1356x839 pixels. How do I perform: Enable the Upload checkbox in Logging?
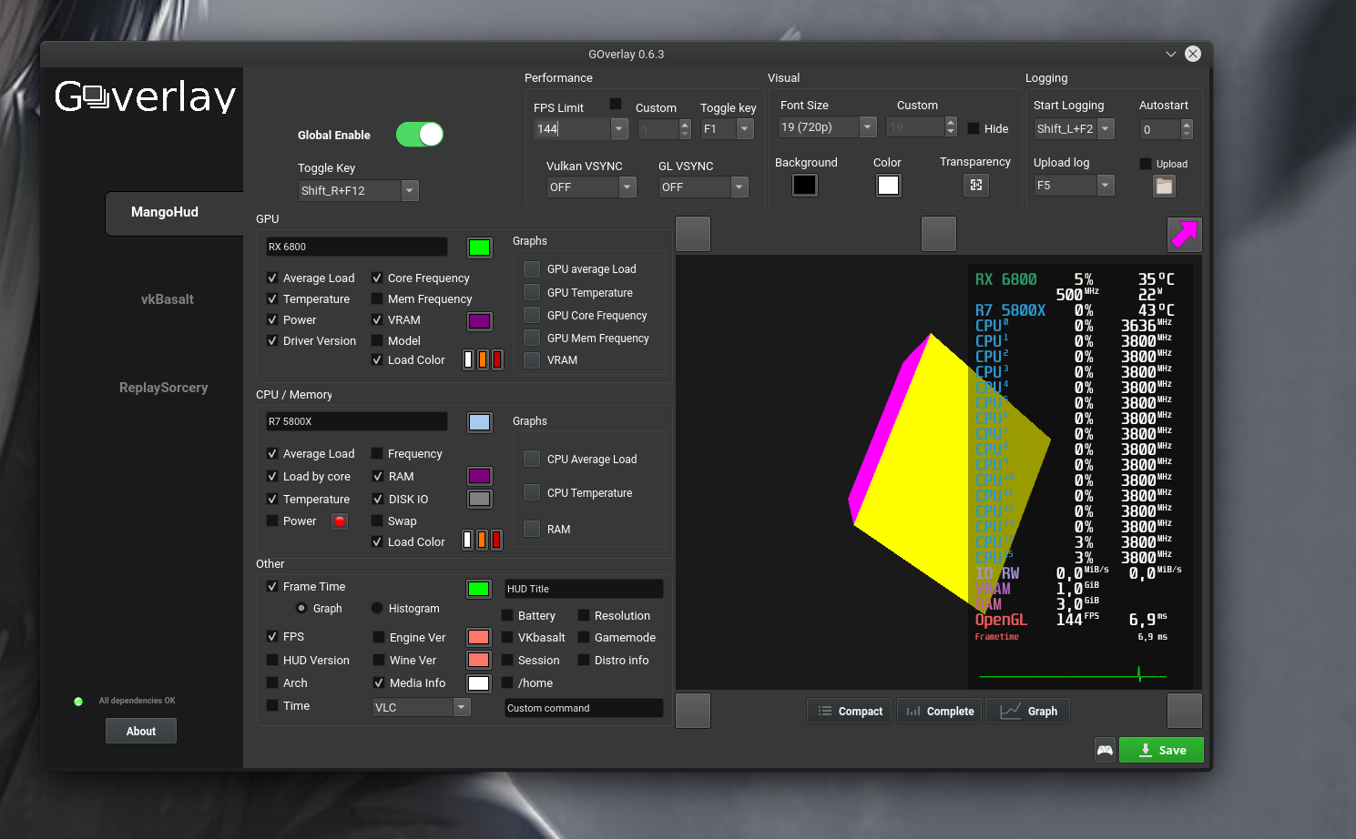click(1146, 164)
